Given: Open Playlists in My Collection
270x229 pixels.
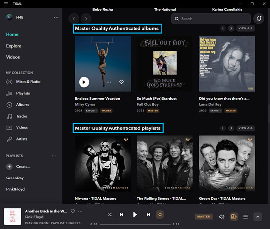Looking at the screenshot, I should [18, 93].
